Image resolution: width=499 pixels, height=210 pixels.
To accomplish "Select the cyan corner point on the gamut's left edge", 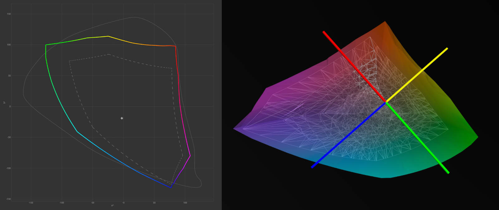I will point(77,132).
